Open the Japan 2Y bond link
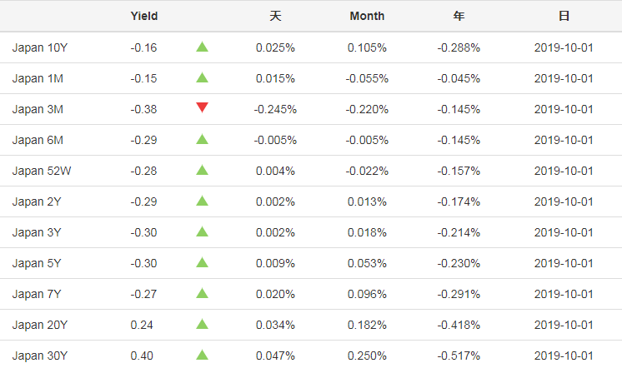Screen dimensions: 622x373 point(38,201)
